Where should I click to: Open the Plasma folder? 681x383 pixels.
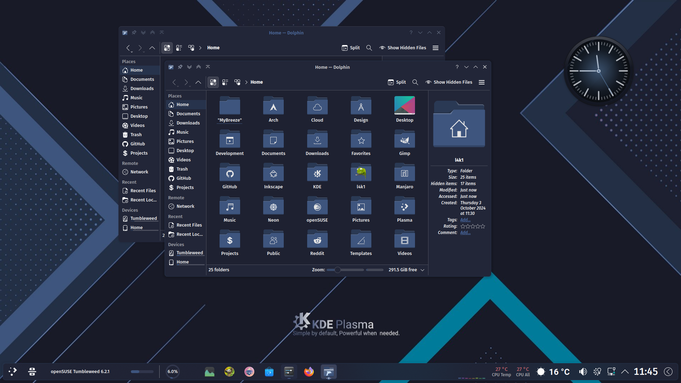pyautogui.click(x=404, y=209)
